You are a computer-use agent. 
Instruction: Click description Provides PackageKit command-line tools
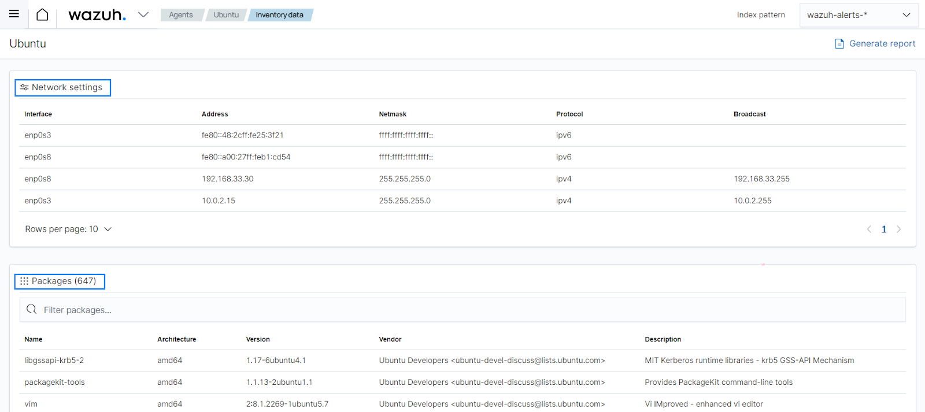[719, 383]
